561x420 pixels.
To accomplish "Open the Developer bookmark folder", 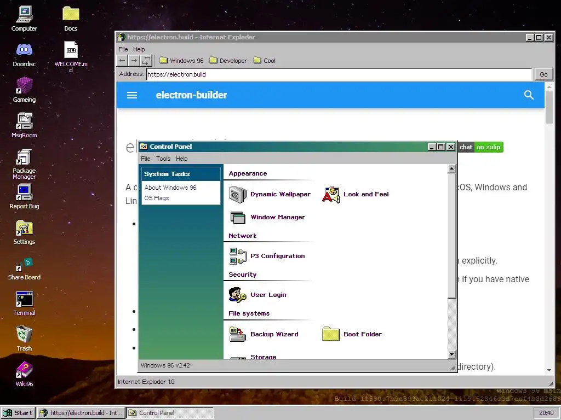I will click(x=228, y=60).
